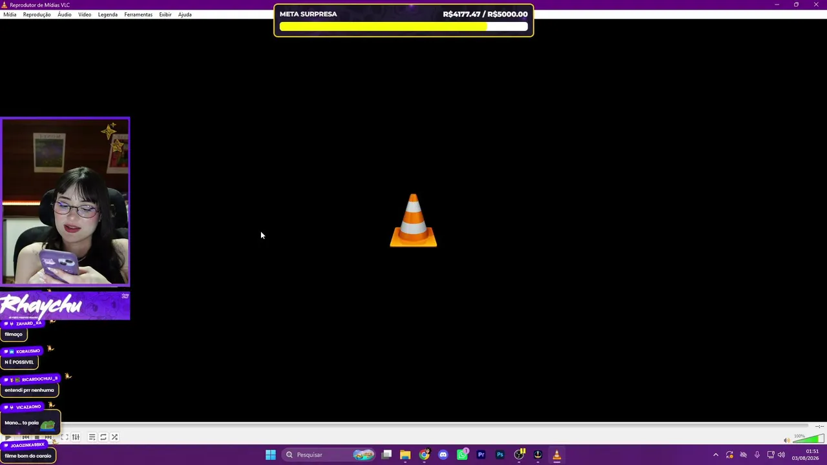The image size is (827, 465).
Task: Open Task View on the taskbar
Action: [x=386, y=455]
